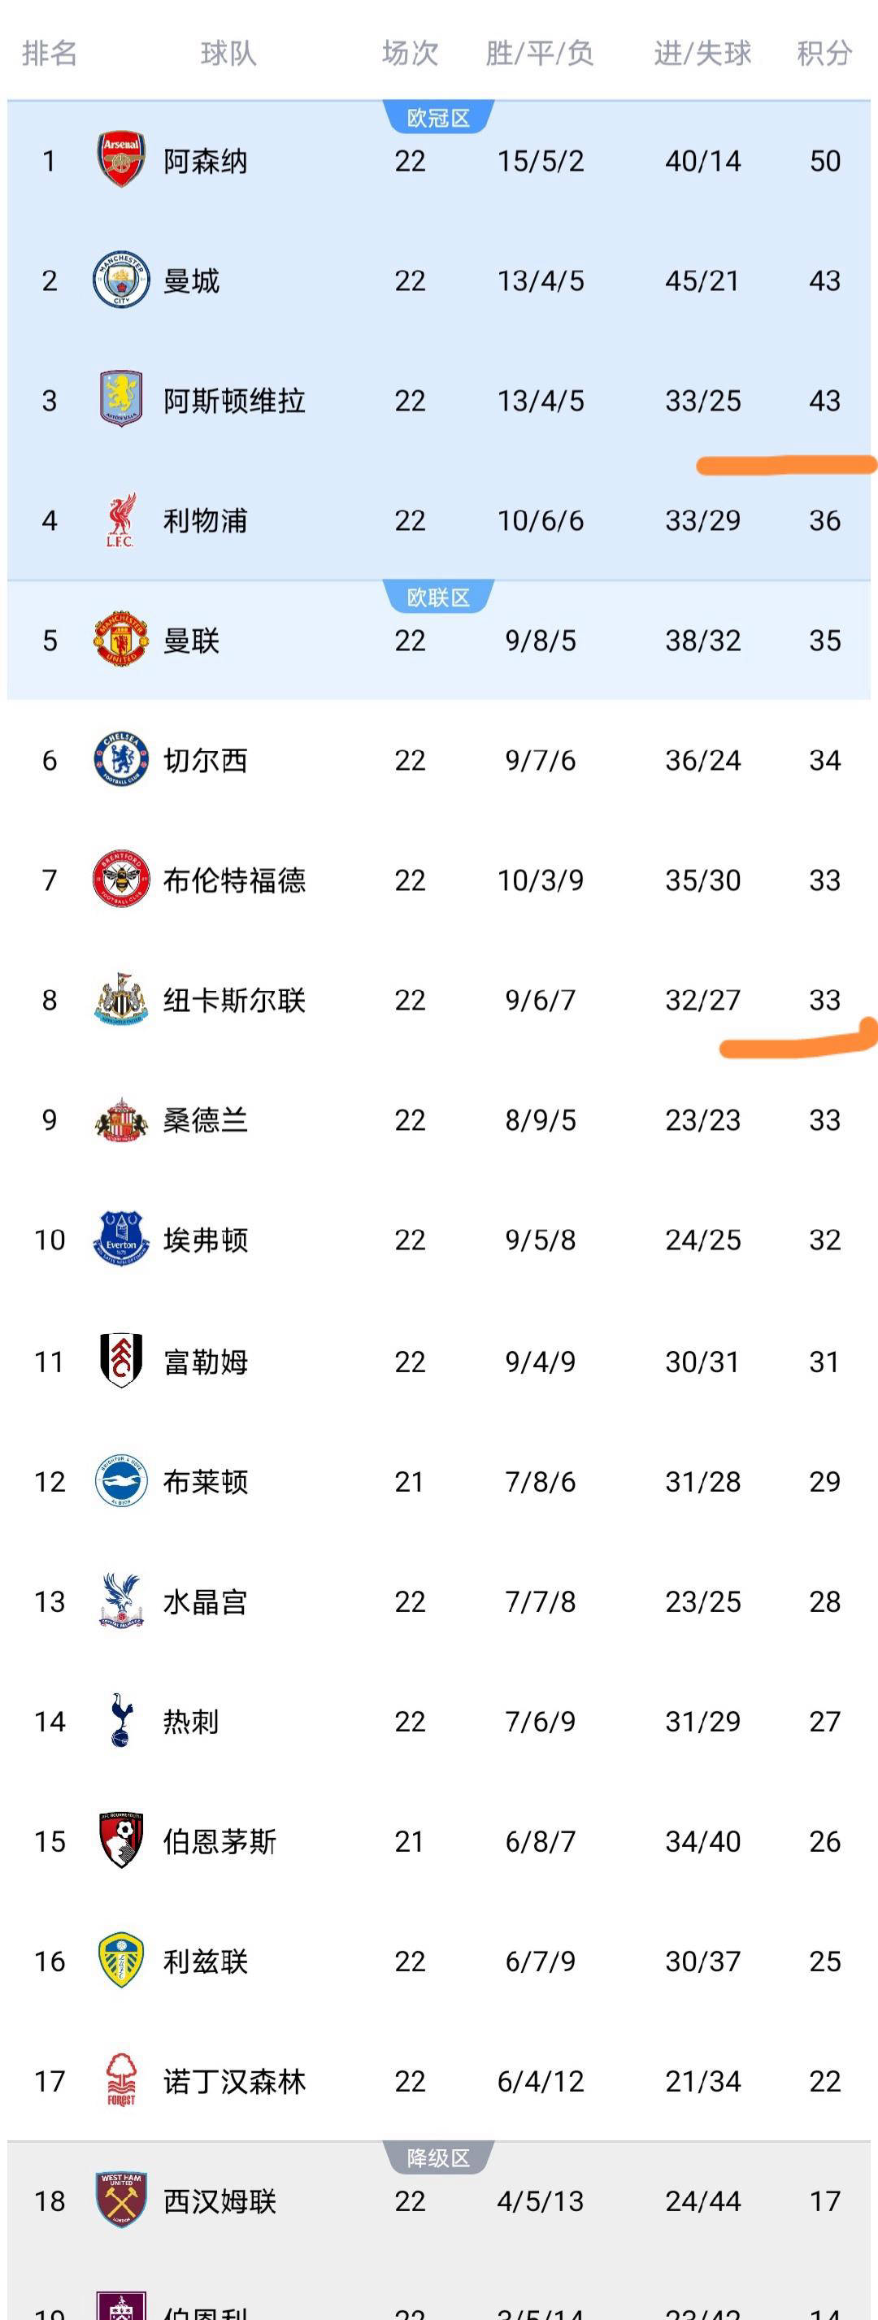Select the Brentford bee badge
Screen dimensions: 878x2320
click(120, 879)
